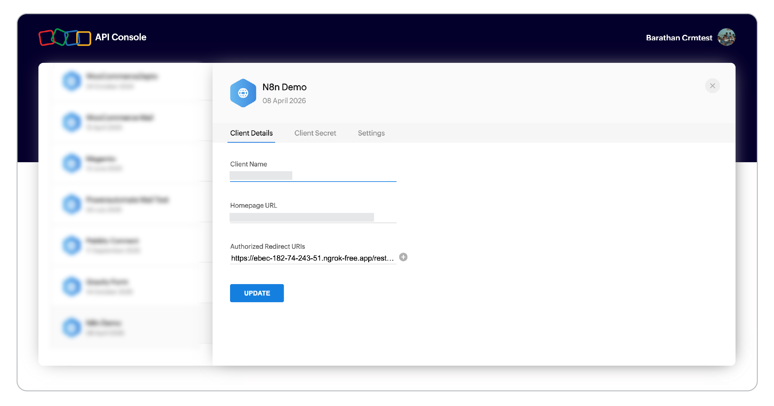Viewport: 774px width, 406px height.
Task: Edit the ngrok Authorized Redirect URI field
Action: point(313,258)
